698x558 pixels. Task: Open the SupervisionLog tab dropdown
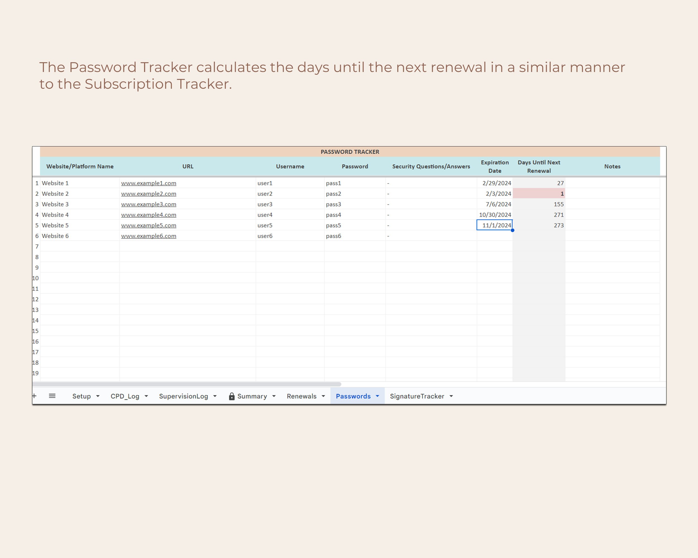coord(215,396)
